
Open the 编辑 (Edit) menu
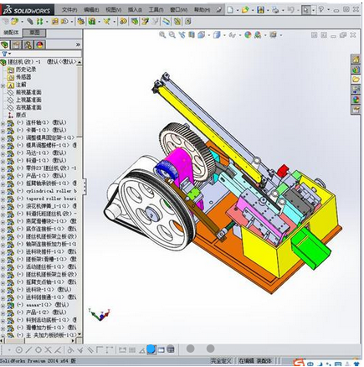pos(91,10)
